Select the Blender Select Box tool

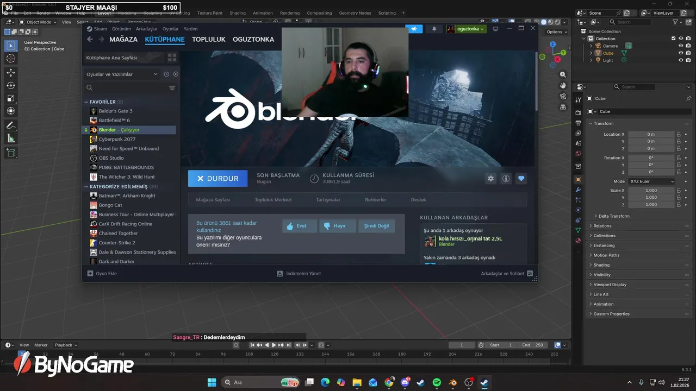pos(11,46)
